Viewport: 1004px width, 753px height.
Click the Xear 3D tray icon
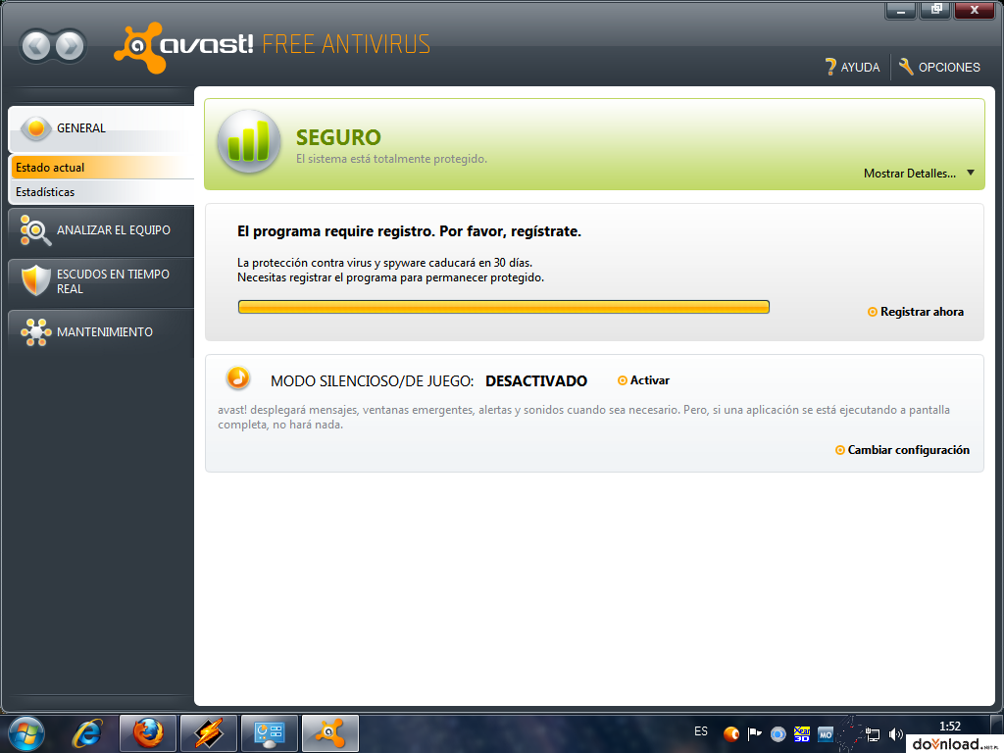pyautogui.click(x=802, y=733)
